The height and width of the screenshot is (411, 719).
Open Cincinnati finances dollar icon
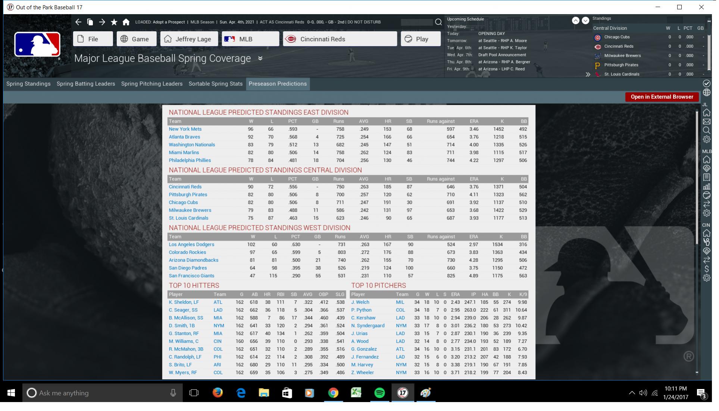tap(706, 269)
